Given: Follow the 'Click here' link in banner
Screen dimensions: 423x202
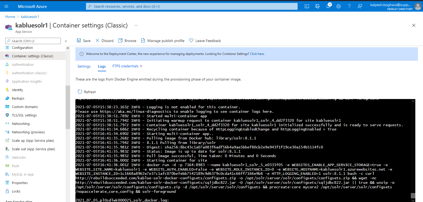Looking at the screenshot, I should 257,54.
